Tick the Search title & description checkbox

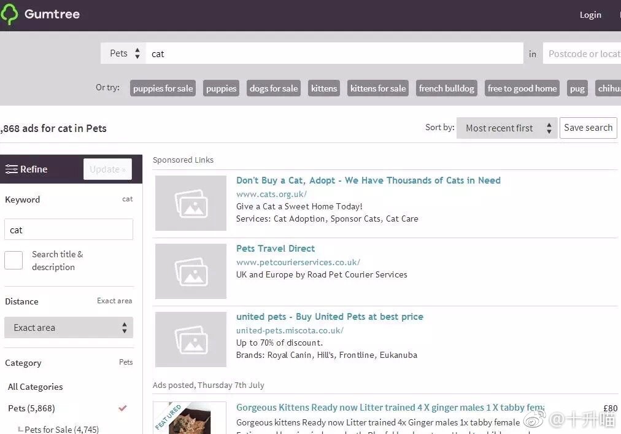13,260
